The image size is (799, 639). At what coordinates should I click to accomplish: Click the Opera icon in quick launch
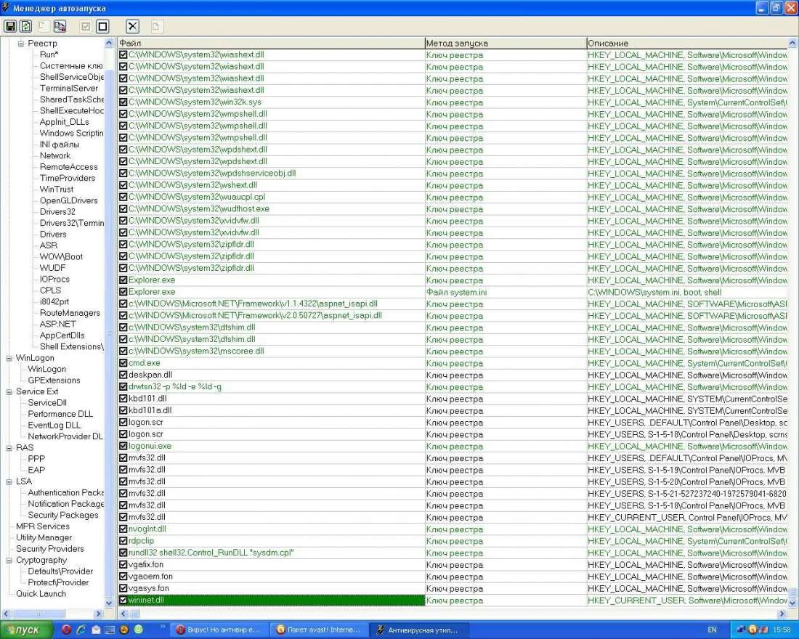click(66, 630)
